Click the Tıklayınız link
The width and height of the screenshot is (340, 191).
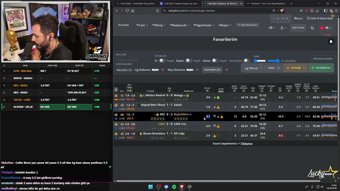[x=246, y=144]
